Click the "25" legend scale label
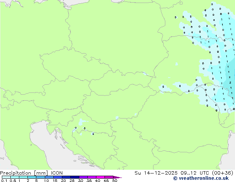The image size is (235, 182). pos(72,181)
